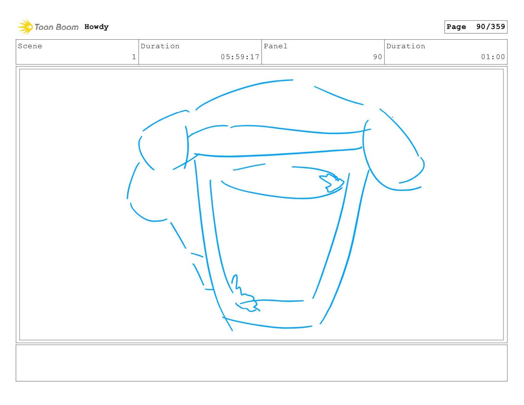Viewport: 524px width, 405px height.
Task: Click the 'Page 90/359' box
Action: (x=476, y=27)
